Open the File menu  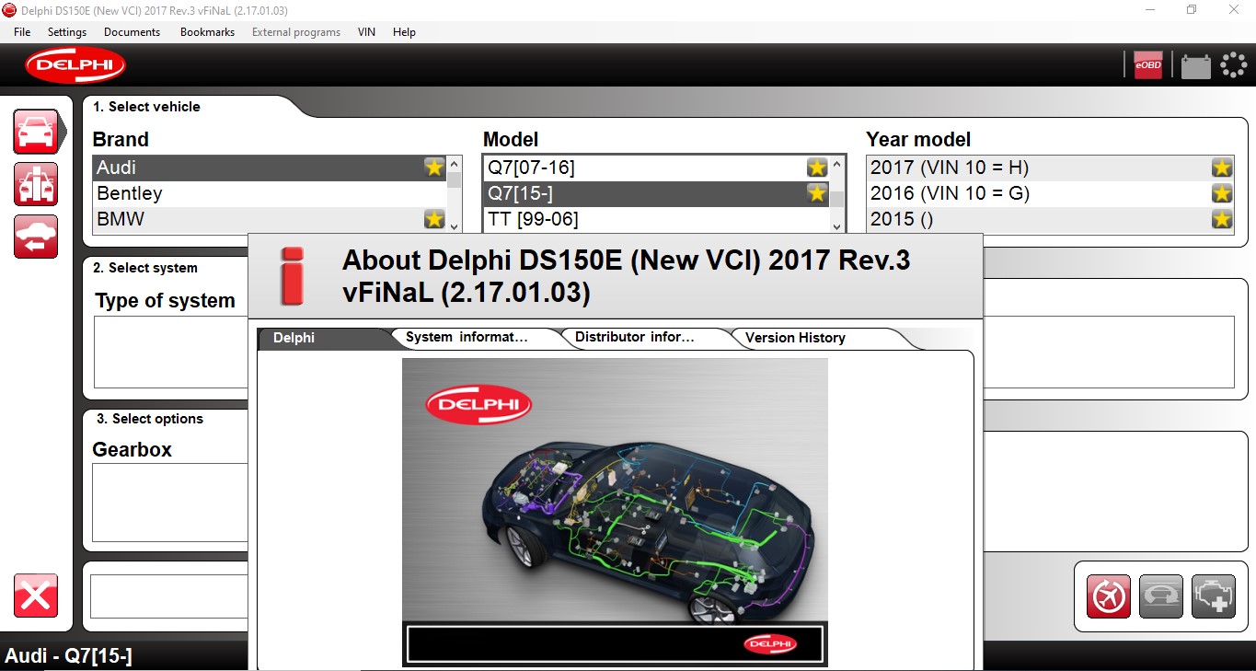22,32
